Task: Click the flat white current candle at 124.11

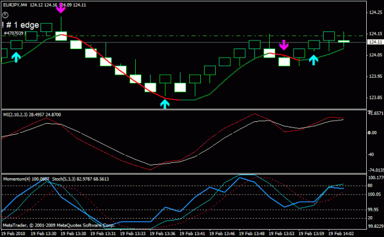Action: pos(343,42)
